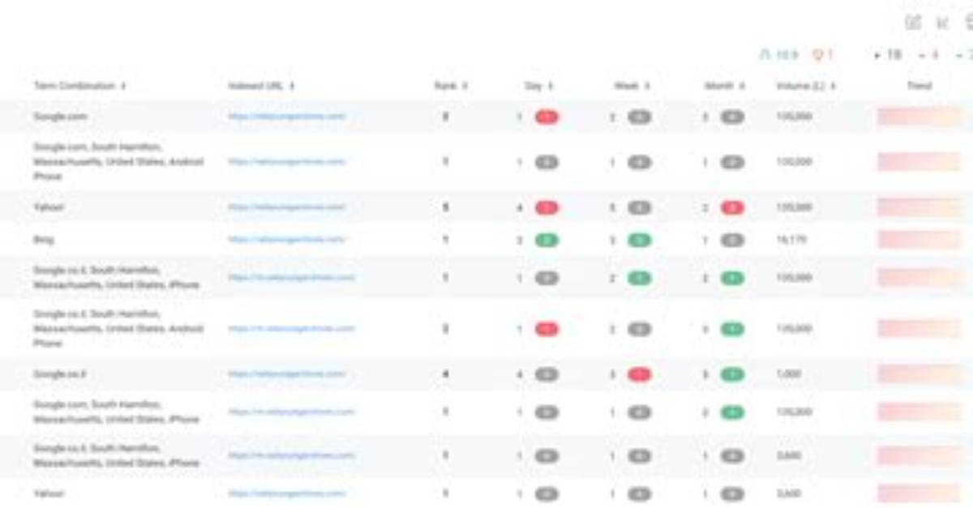
Task: Select the plain Google.co.il term combination
Action: [61, 374]
